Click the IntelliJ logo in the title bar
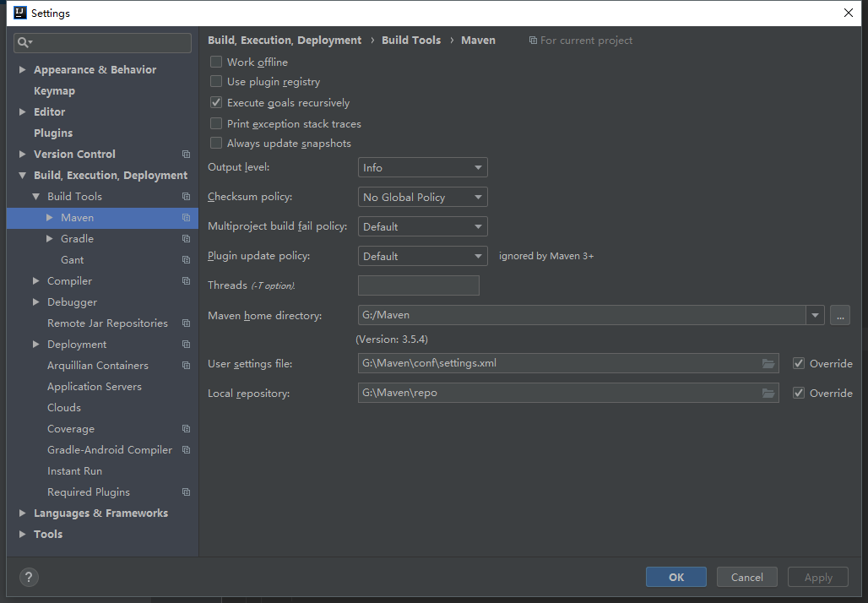Screen dimensions: 868x603 20,13
